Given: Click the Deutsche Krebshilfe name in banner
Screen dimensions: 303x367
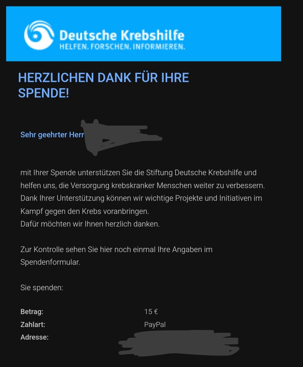Looking at the screenshot, I should [122, 35].
